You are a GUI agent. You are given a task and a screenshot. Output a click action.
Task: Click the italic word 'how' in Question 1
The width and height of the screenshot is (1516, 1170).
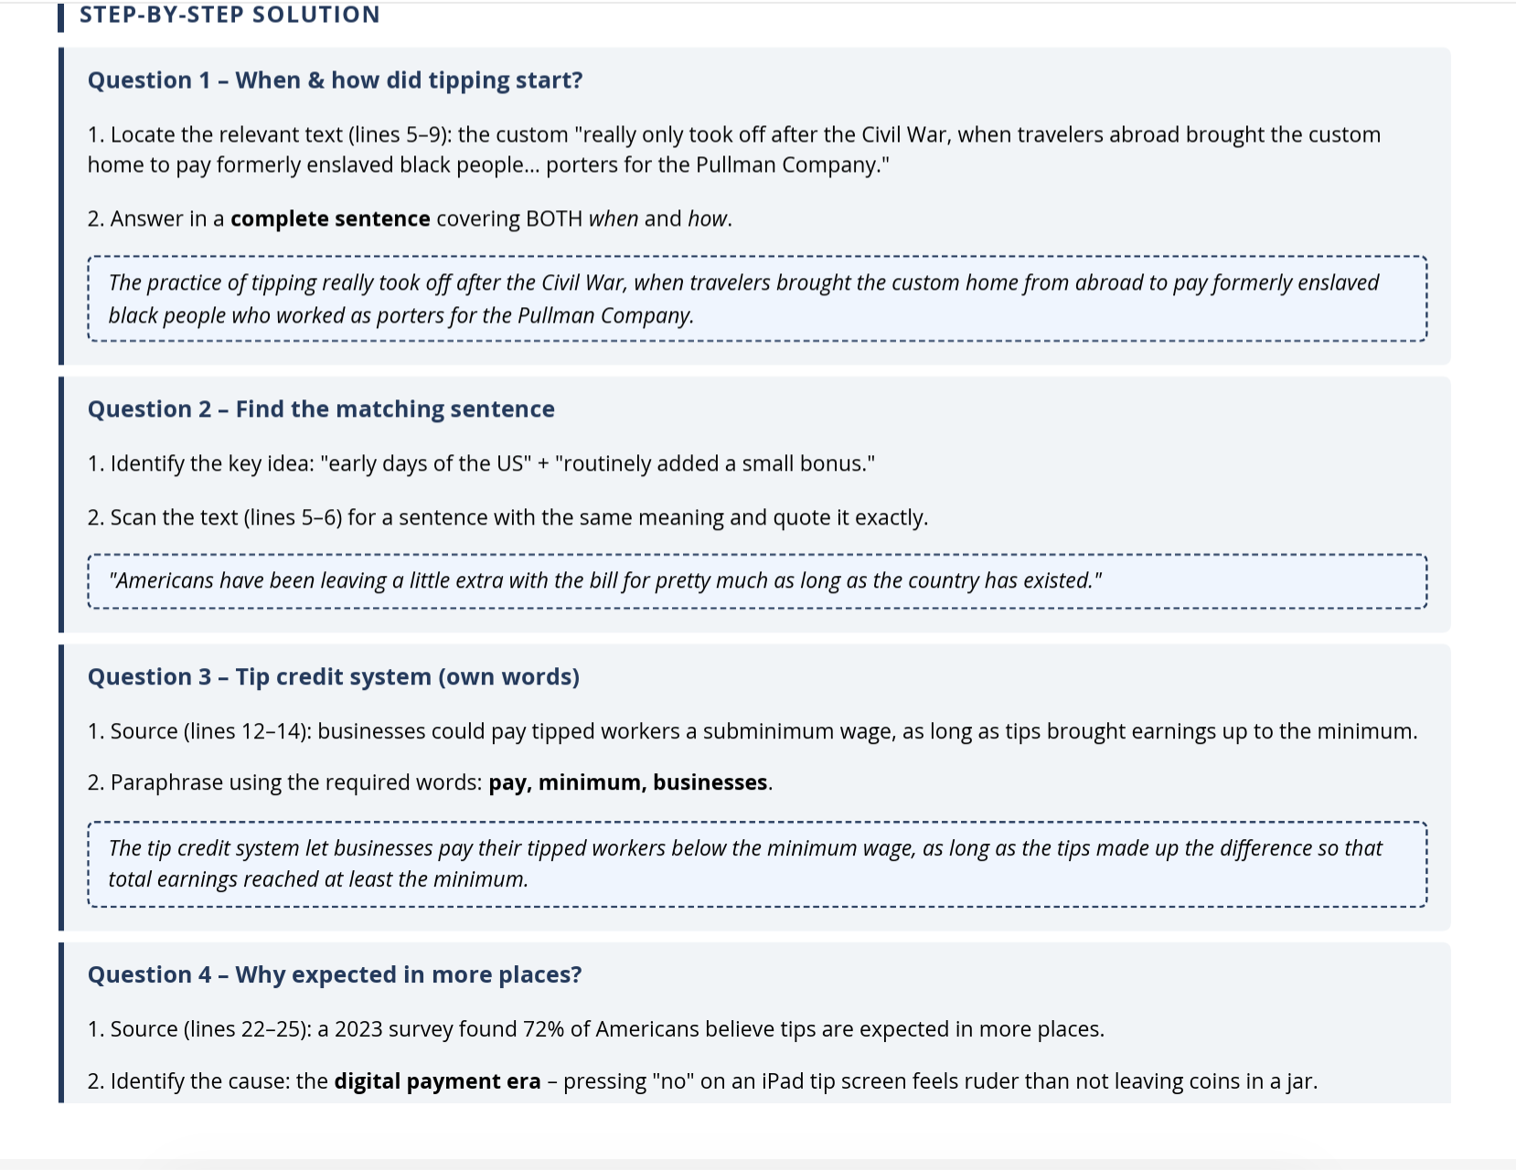pos(708,218)
